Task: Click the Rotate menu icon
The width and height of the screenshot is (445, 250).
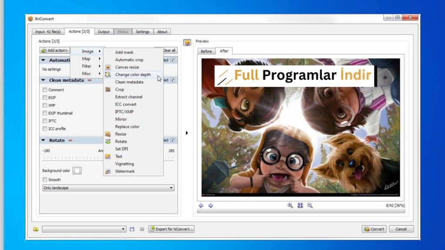Action: tap(108, 141)
